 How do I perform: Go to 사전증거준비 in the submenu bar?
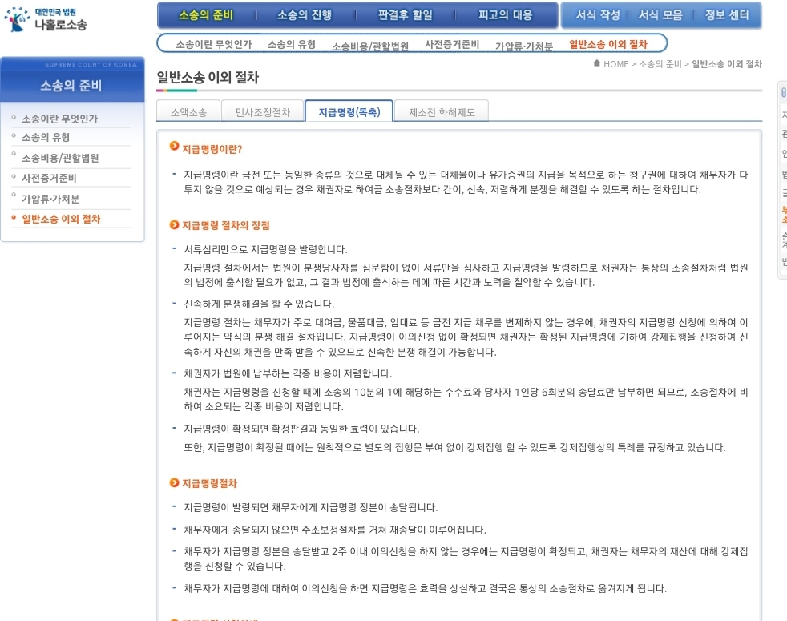[452, 44]
